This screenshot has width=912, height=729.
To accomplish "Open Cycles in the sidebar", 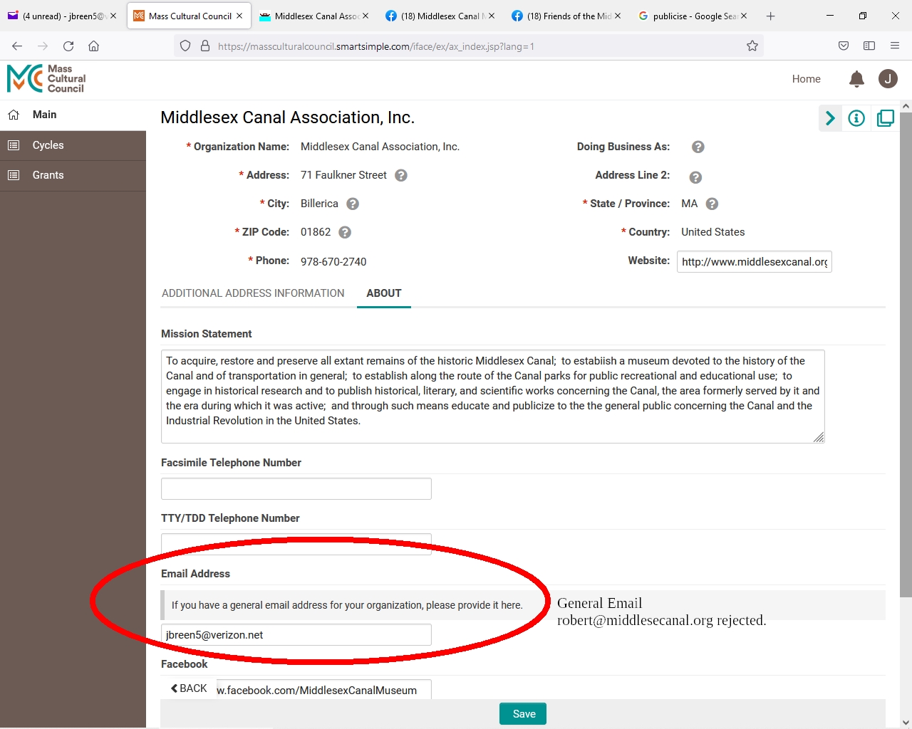I will point(73,145).
